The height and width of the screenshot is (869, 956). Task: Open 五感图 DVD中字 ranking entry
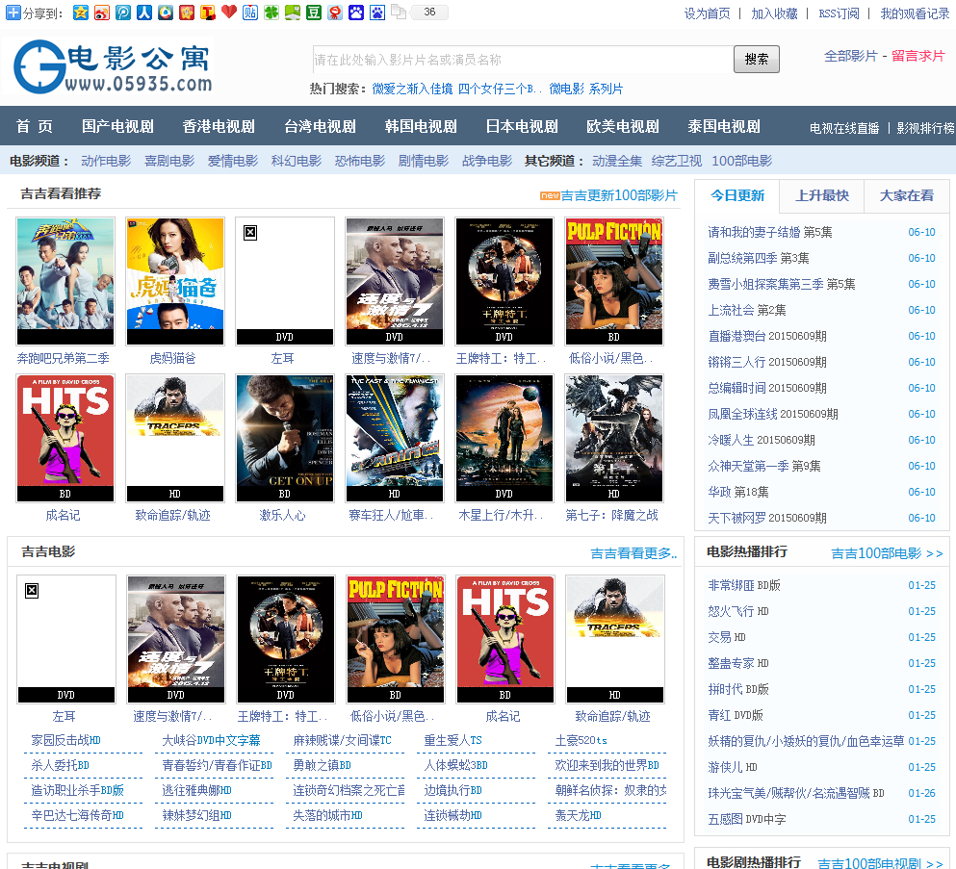pos(747,820)
